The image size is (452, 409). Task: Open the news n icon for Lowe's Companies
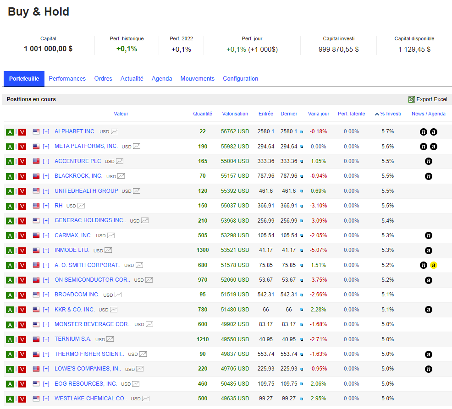click(x=429, y=369)
